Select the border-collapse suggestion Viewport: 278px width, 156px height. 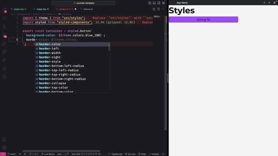(x=73, y=83)
